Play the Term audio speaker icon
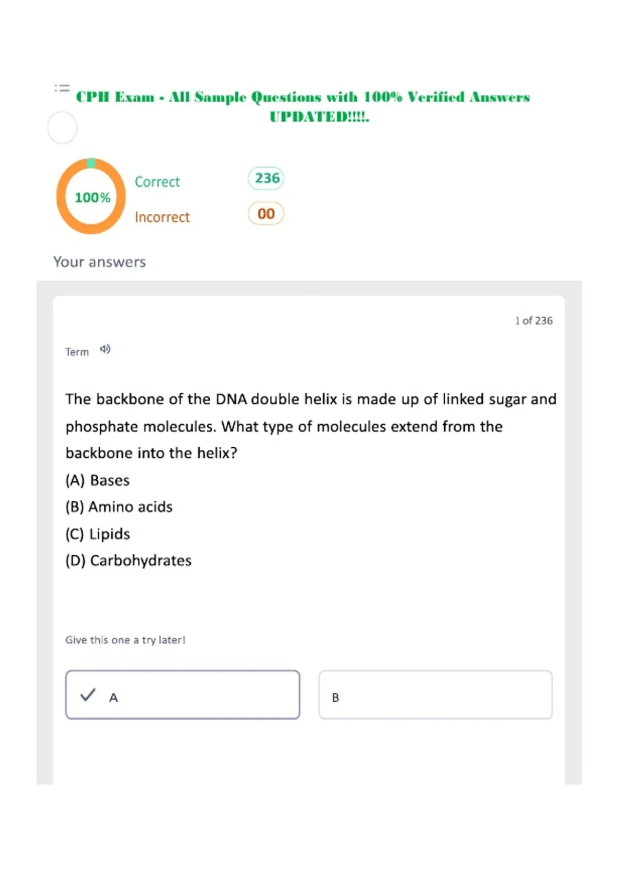 point(105,350)
